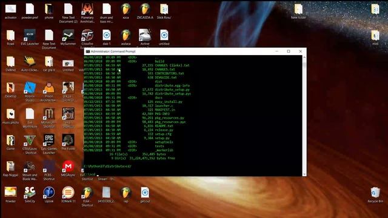The width and height of the screenshot is (388, 218).
Task: Open the asdaca FL Studio project
Action: pyautogui.click(x=125, y=38)
